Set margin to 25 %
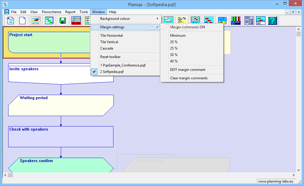 pyautogui.click(x=192, y=48)
